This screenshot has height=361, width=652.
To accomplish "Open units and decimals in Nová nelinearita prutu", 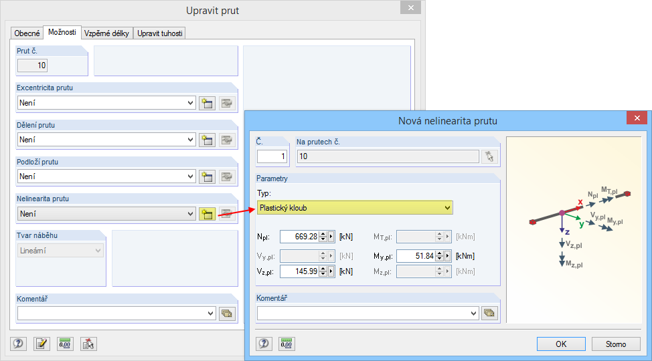I will coord(287,344).
